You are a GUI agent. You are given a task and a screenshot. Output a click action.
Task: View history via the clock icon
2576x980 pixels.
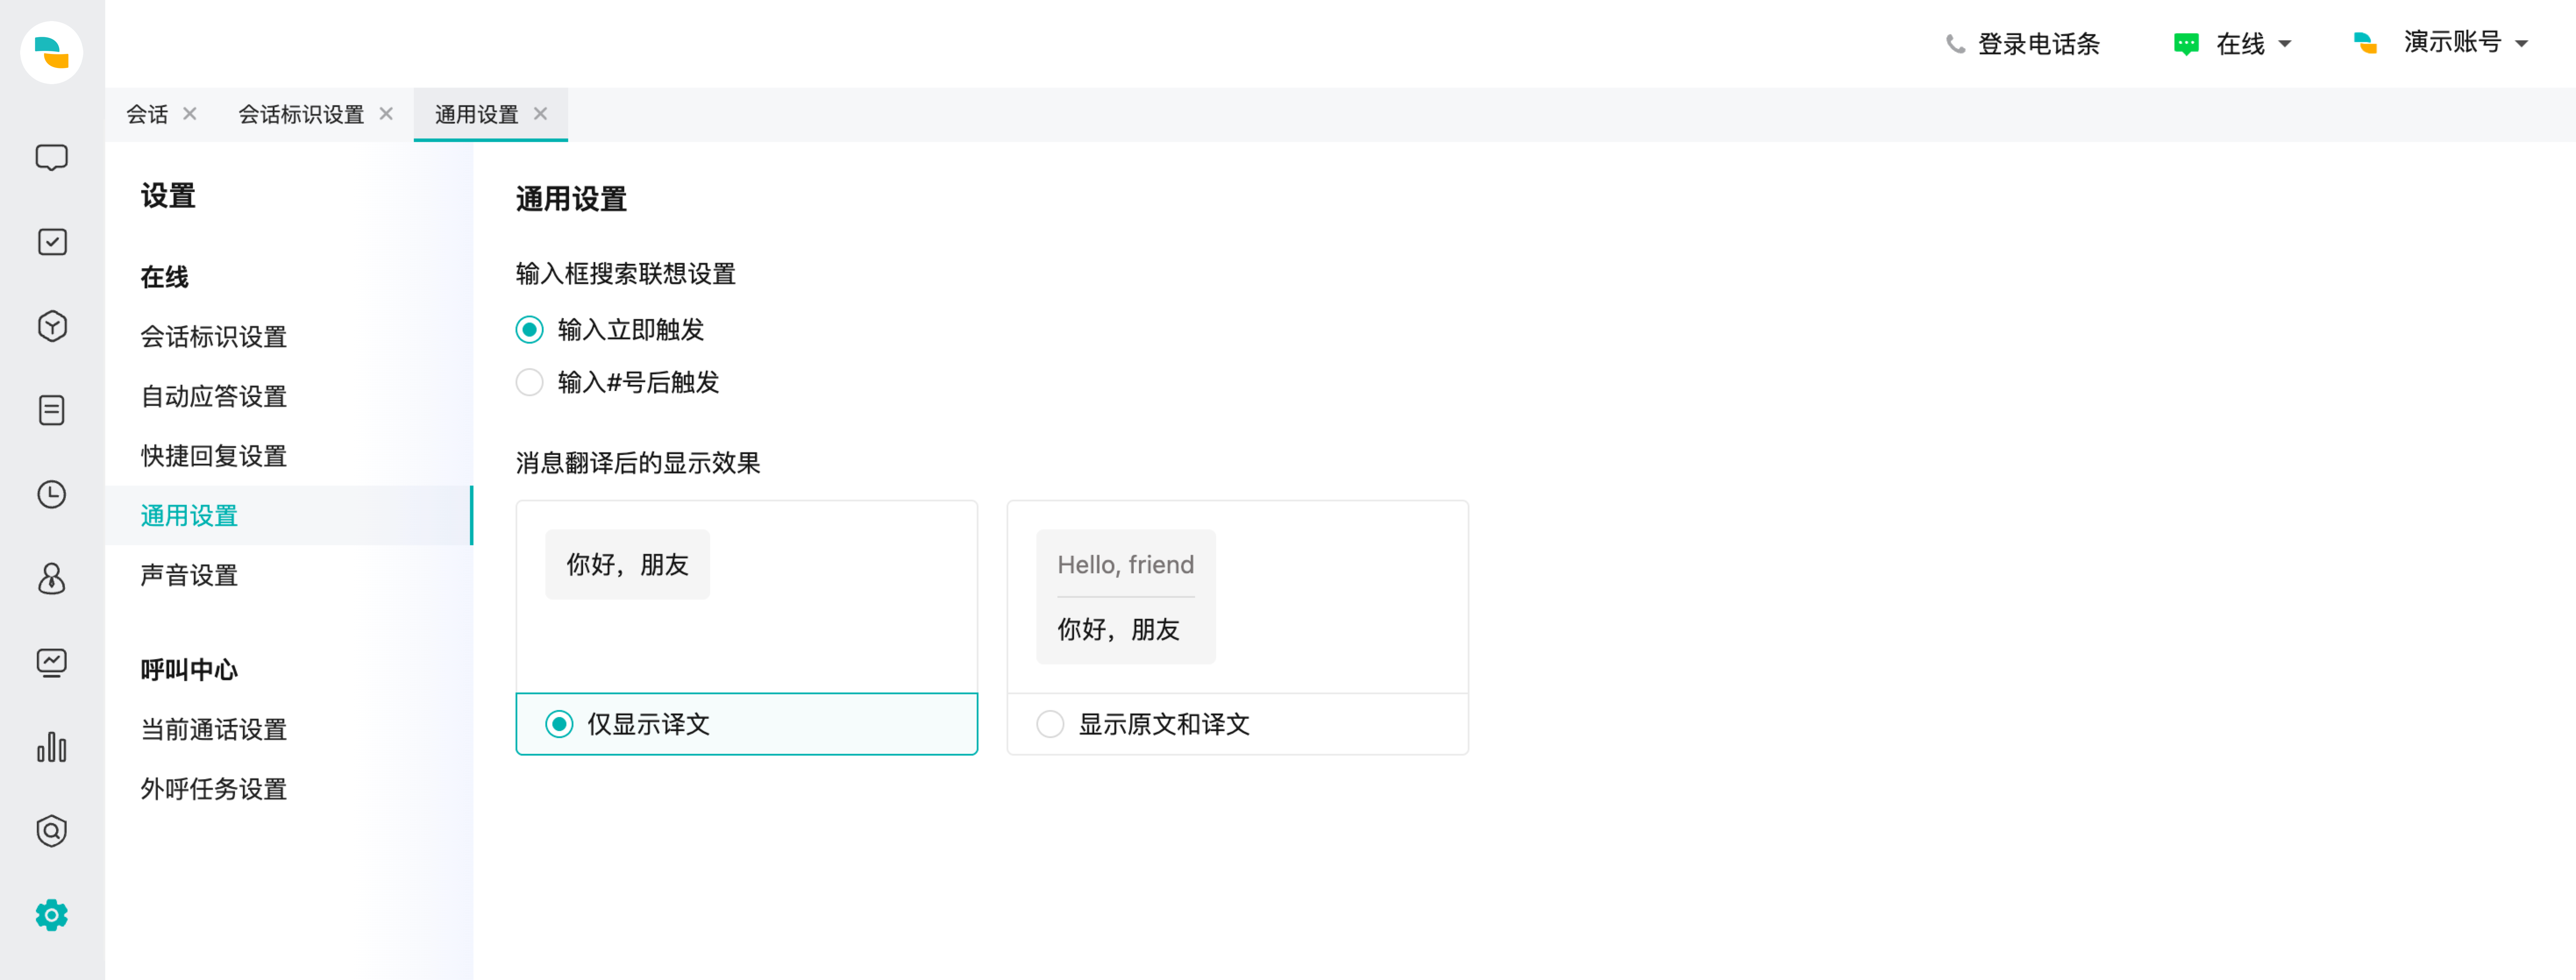51,494
